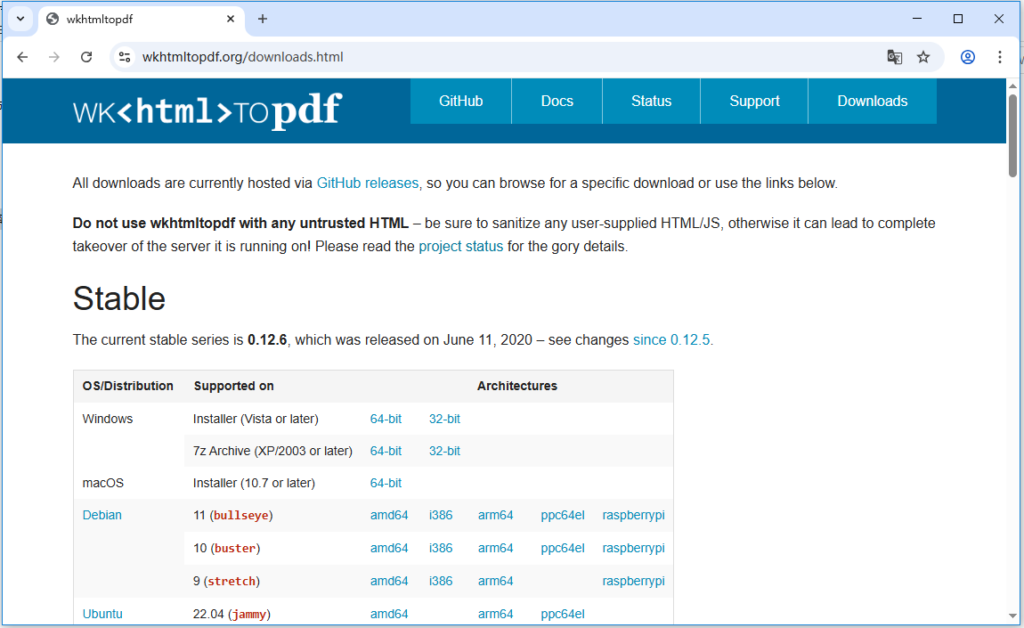Open the project status link

point(461,247)
